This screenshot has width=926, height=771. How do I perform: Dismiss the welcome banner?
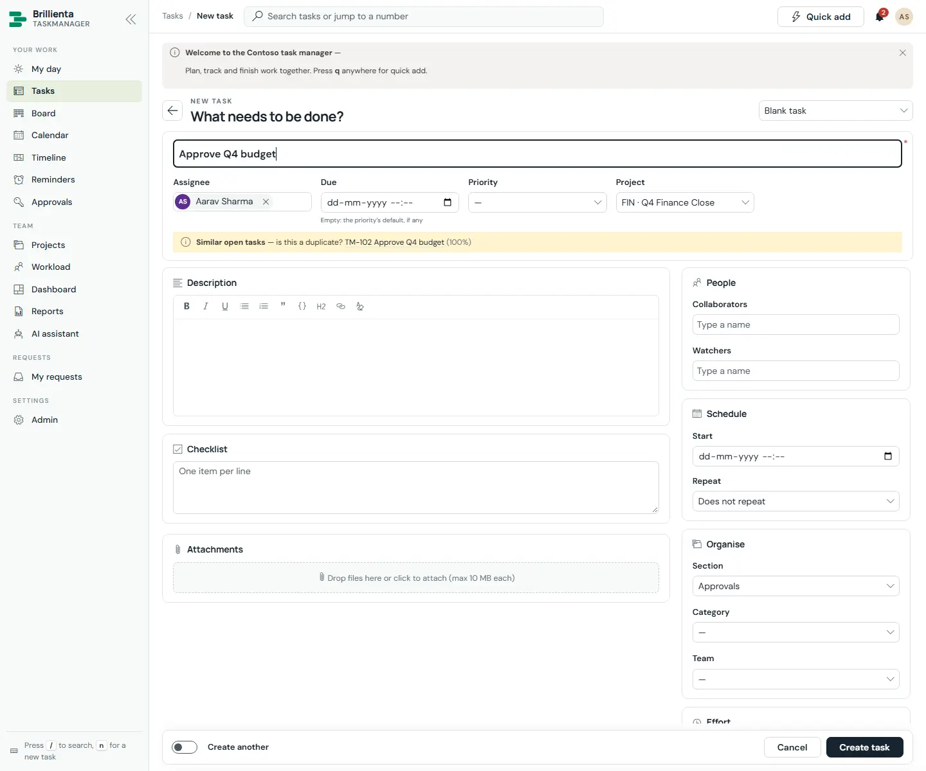tap(903, 53)
